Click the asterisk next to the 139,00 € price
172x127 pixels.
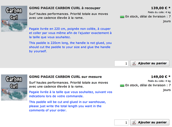[169, 8]
